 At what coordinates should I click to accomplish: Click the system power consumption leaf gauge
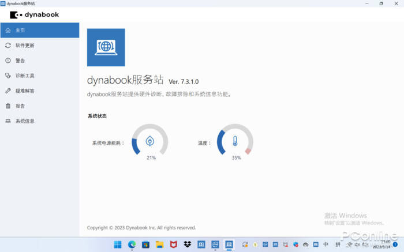coord(150,141)
